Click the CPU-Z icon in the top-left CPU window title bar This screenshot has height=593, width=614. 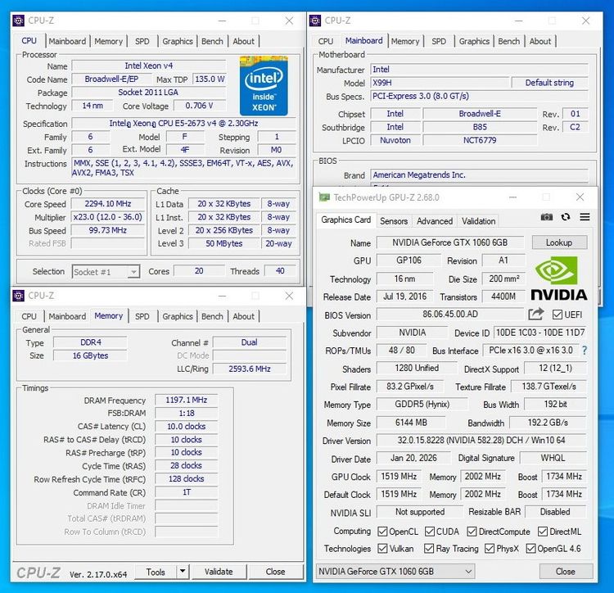18,20
